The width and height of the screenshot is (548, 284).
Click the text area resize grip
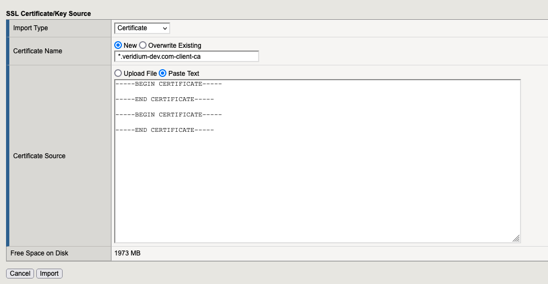click(516, 238)
